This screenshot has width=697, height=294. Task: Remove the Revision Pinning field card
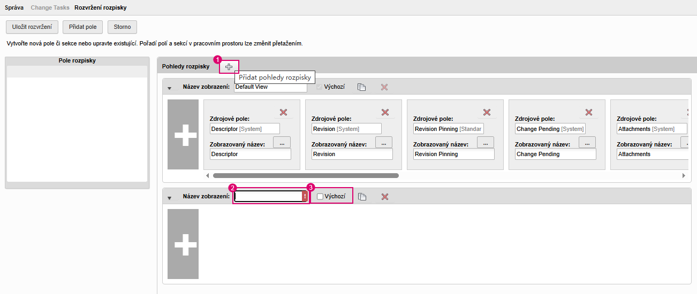[487, 112]
